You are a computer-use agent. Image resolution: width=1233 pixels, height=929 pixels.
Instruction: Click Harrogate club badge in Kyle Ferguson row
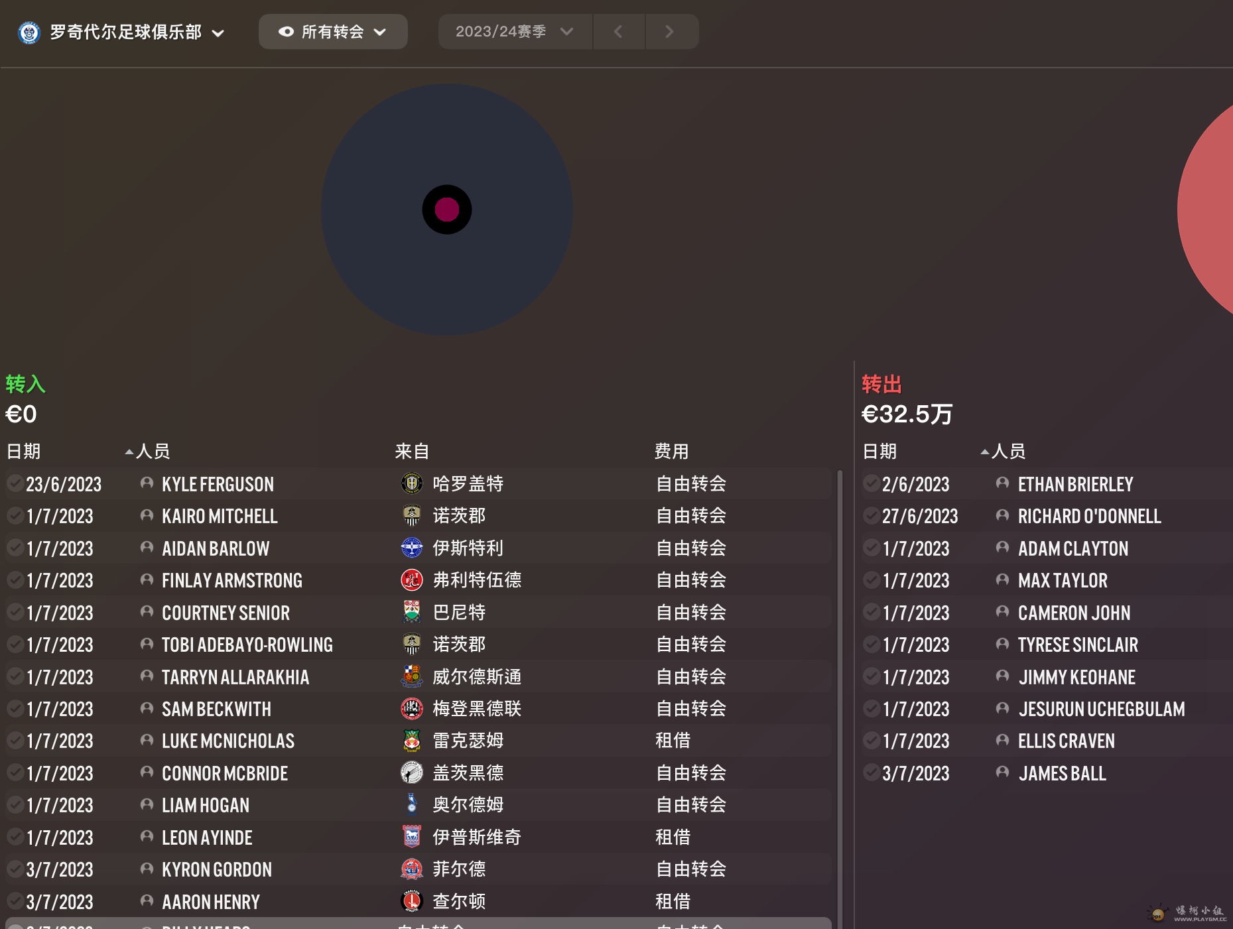pos(412,483)
